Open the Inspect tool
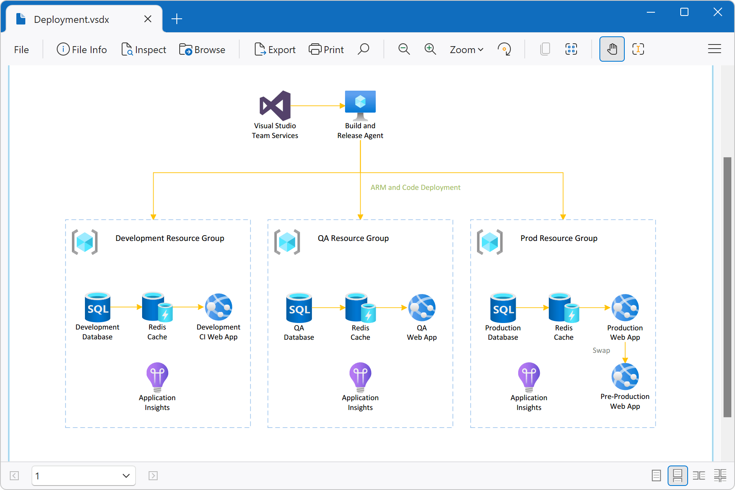 144,49
